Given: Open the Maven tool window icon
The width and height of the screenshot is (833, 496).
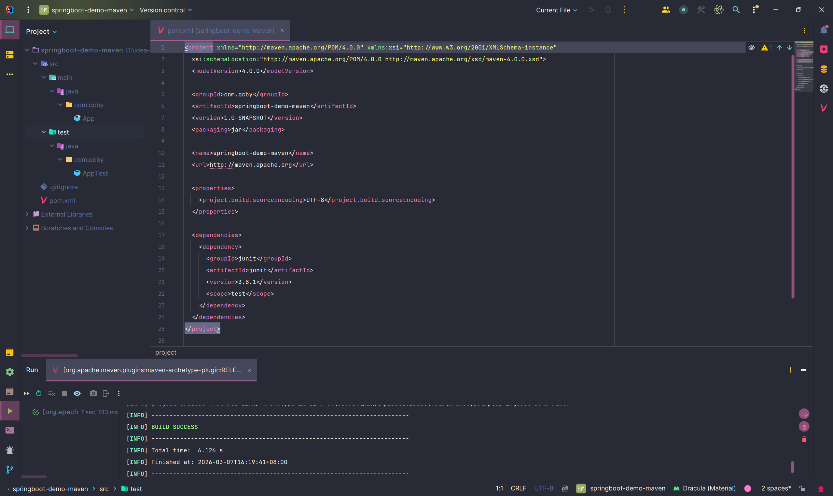Looking at the screenshot, I should tap(824, 107).
